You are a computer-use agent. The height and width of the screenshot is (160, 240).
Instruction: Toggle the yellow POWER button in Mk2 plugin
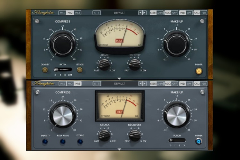click(199, 71)
